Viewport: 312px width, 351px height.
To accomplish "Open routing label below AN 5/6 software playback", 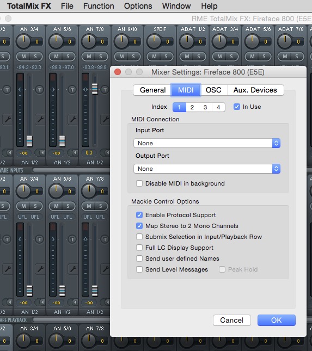I will tap(62, 312).
